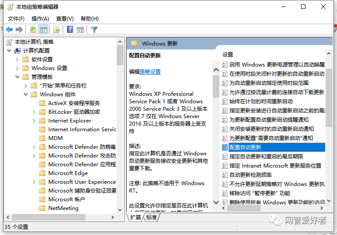Collapse the 计算机配置 tree node
Screen dimensions: 337x235
[x=9, y=51]
